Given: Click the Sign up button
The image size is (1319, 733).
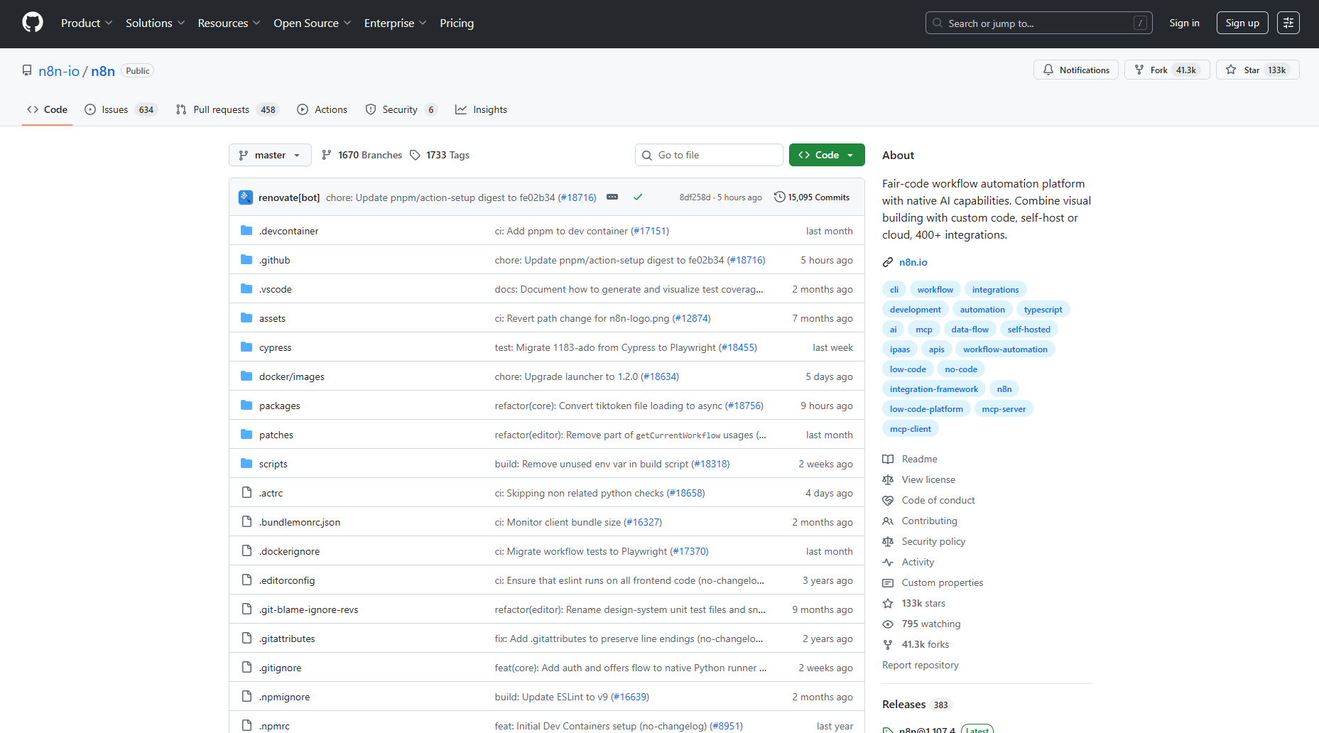Looking at the screenshot, I should [x=1242, y=22].
